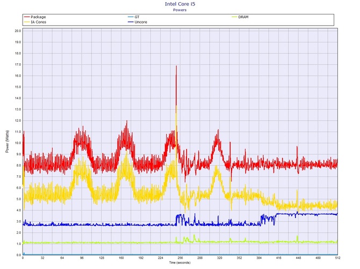The width and height of the screenshot is (360, 269).
Task: Click the 512 tick on the time axis
Action: [337, 258]
